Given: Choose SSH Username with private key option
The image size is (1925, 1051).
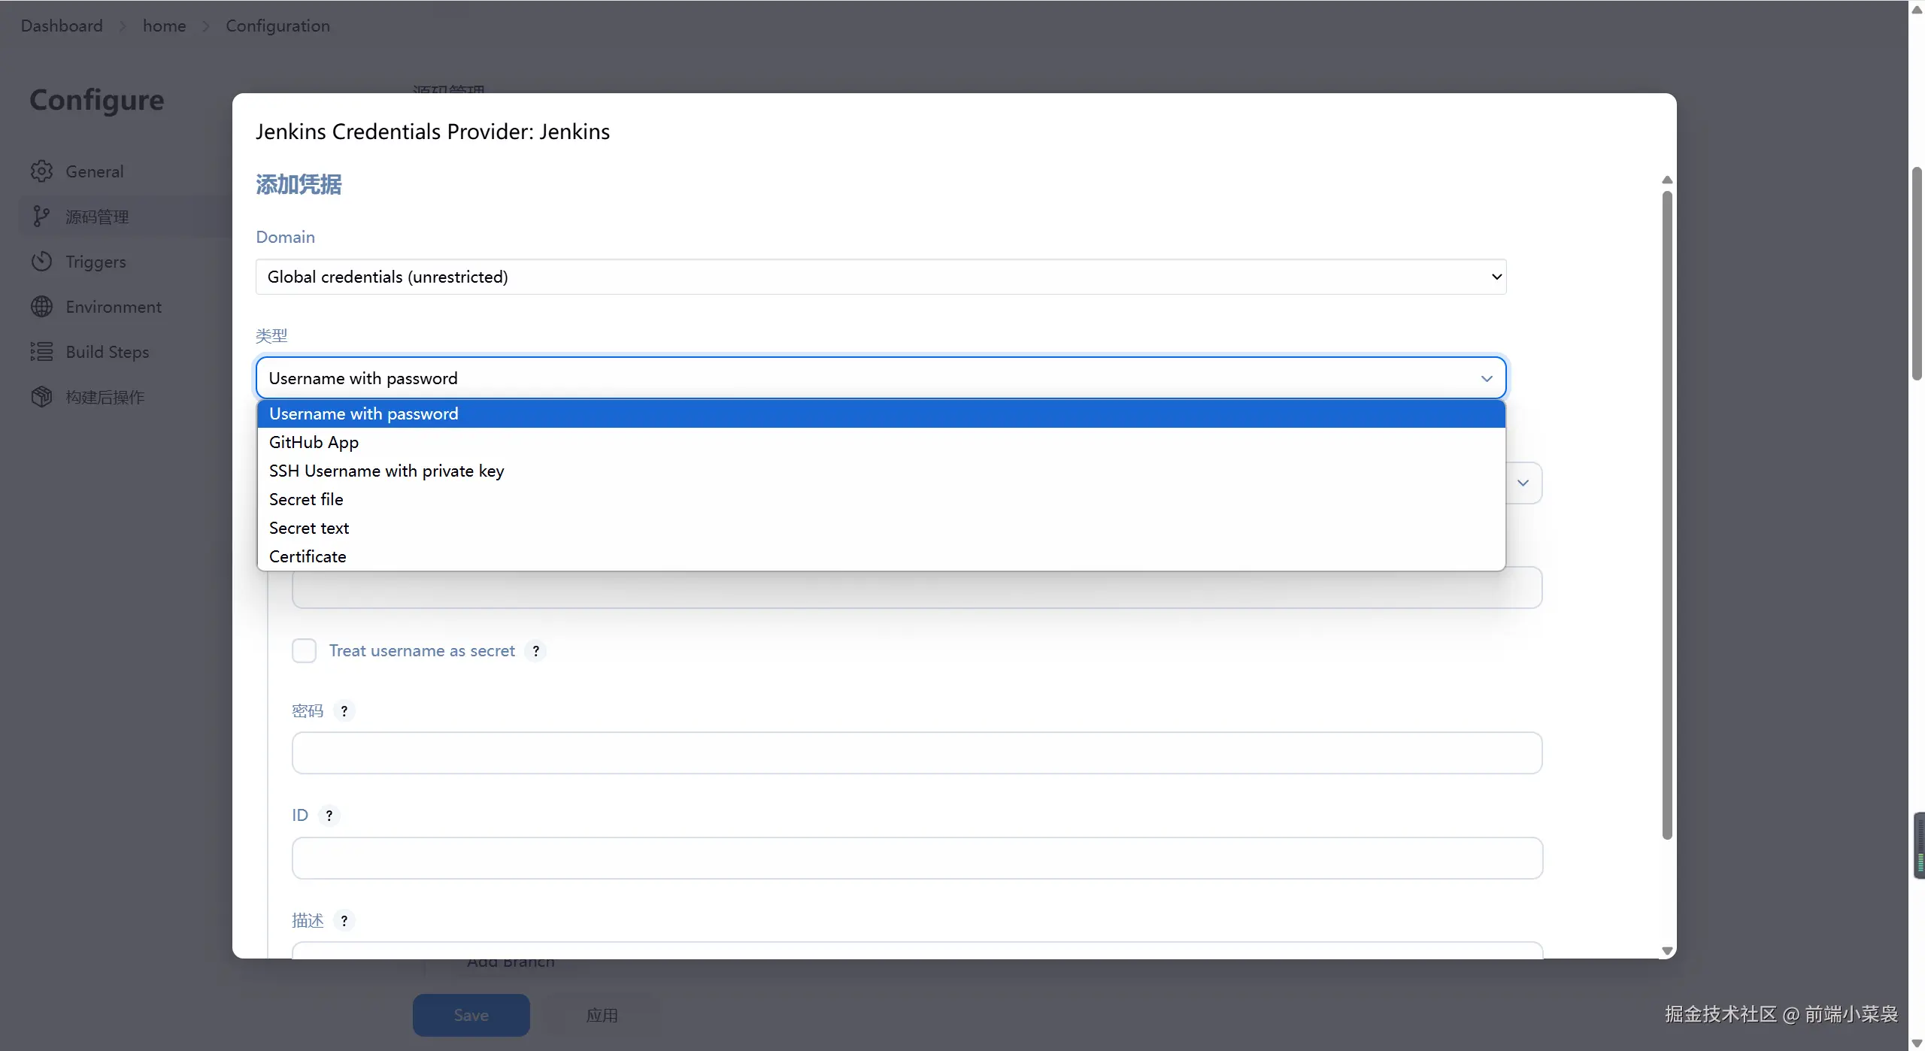Looking at the screenshot, I should point(387,471).
